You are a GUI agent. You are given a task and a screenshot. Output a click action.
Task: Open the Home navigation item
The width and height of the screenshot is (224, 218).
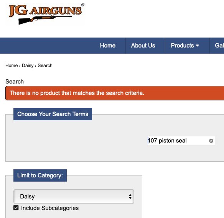coord(107,46)
